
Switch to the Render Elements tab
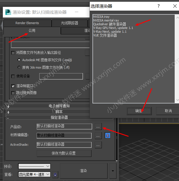pyautogui.click(x=27, y=23)
